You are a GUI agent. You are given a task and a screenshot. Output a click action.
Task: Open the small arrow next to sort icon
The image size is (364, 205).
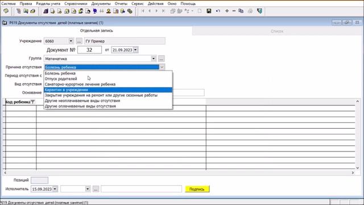(x=192, y=11)
